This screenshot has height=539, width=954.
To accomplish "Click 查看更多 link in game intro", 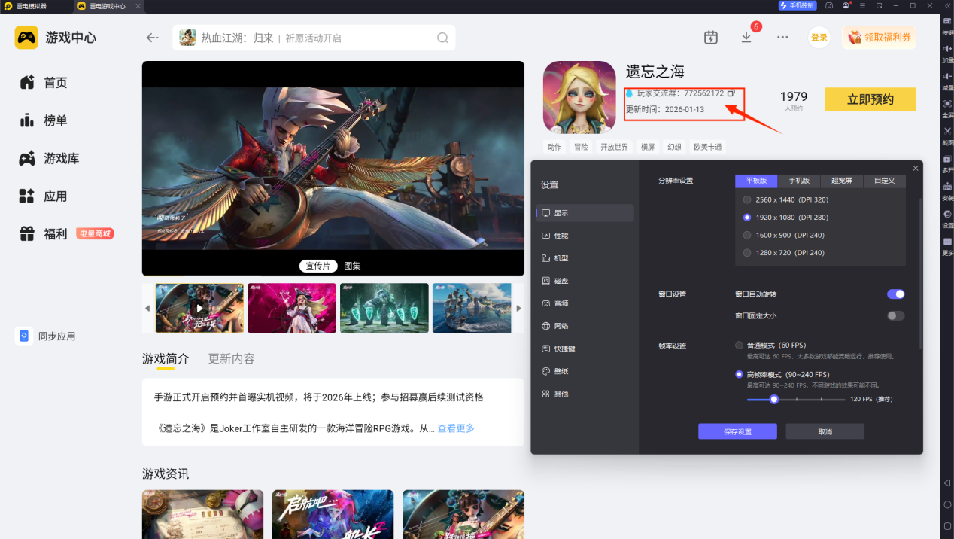I will [x=456, y=428].
